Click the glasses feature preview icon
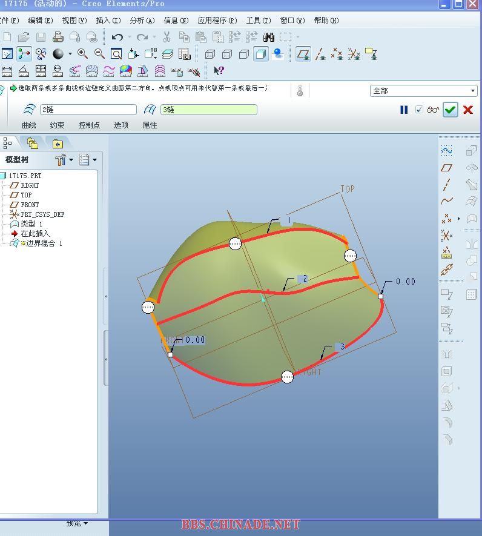The image size is (482, 536). tap(433, 110)
